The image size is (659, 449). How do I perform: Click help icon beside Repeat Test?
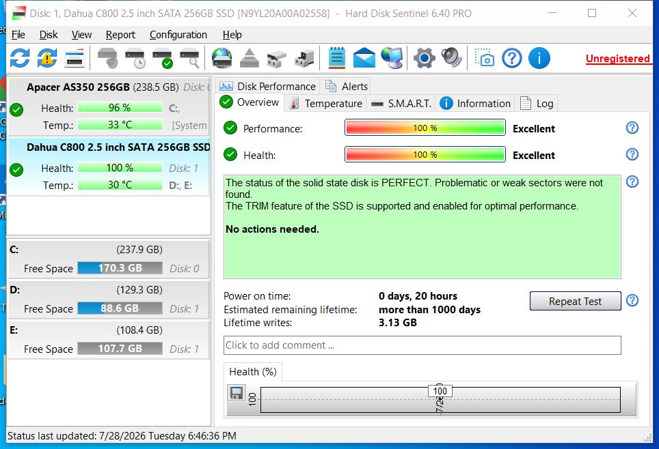[x=632, y=300]
